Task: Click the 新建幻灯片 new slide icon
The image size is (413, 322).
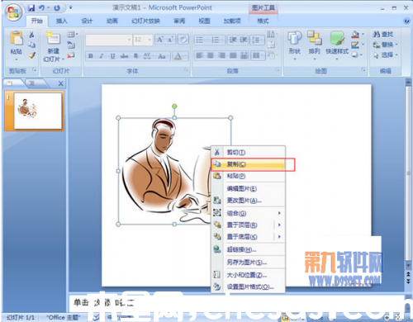Action: pyautogui.click(x=53, y=38)
